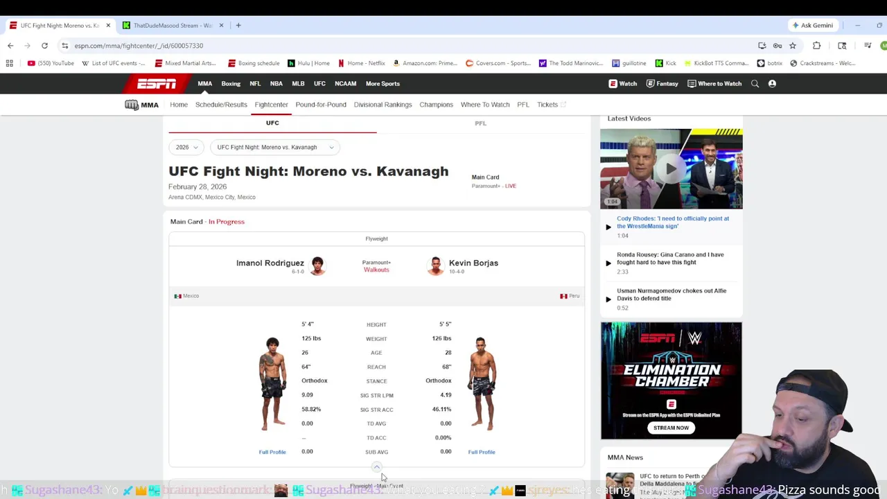This screenshot has height=499, width=887.
Task: Open the Champions page
Action: point(436,105)
